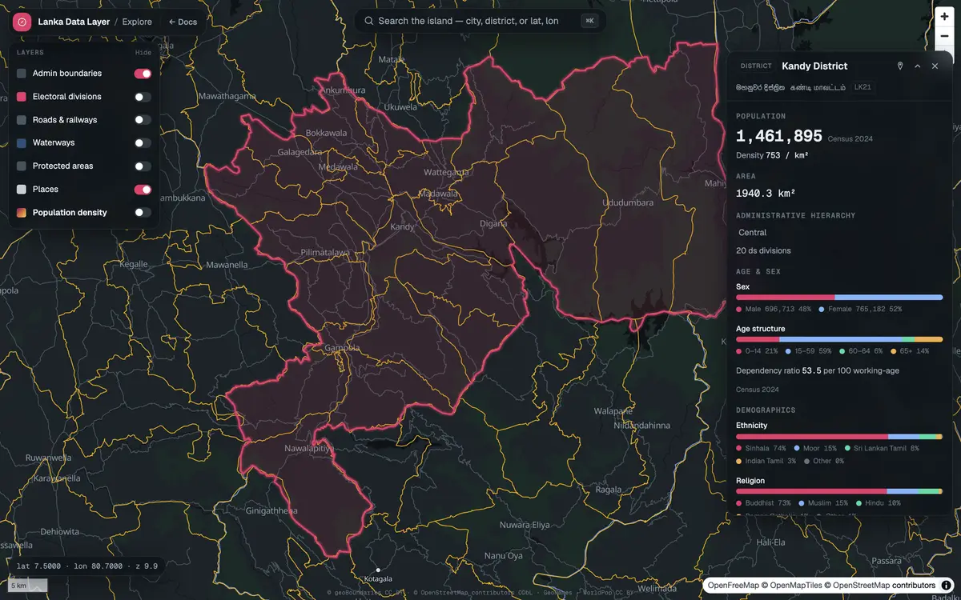Click the Nuwara Eliya place label
The height and width of the screenshot is (600, 961).
click(x=525, y=525)
